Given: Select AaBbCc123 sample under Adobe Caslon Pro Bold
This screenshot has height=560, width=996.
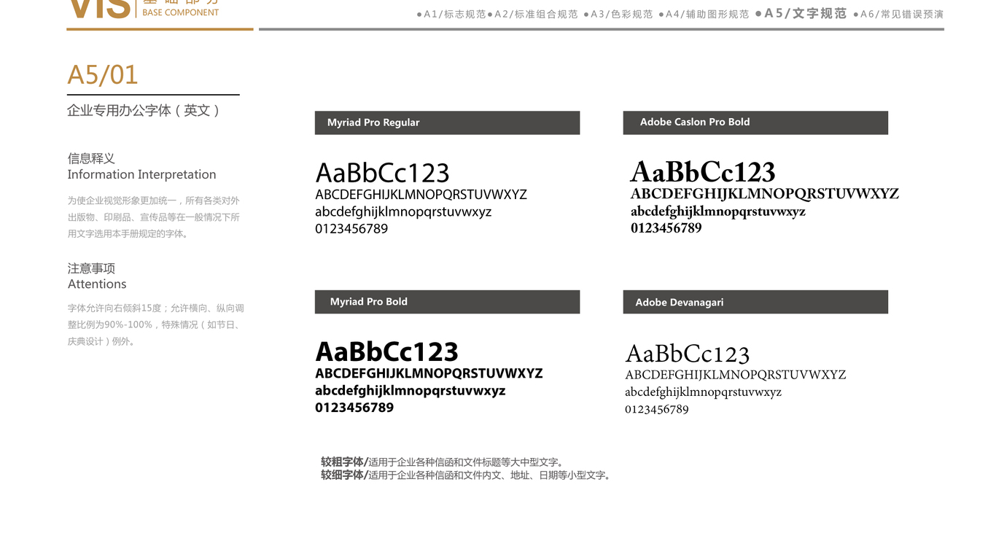Looking at the screenshot, I should click(703, 172).
